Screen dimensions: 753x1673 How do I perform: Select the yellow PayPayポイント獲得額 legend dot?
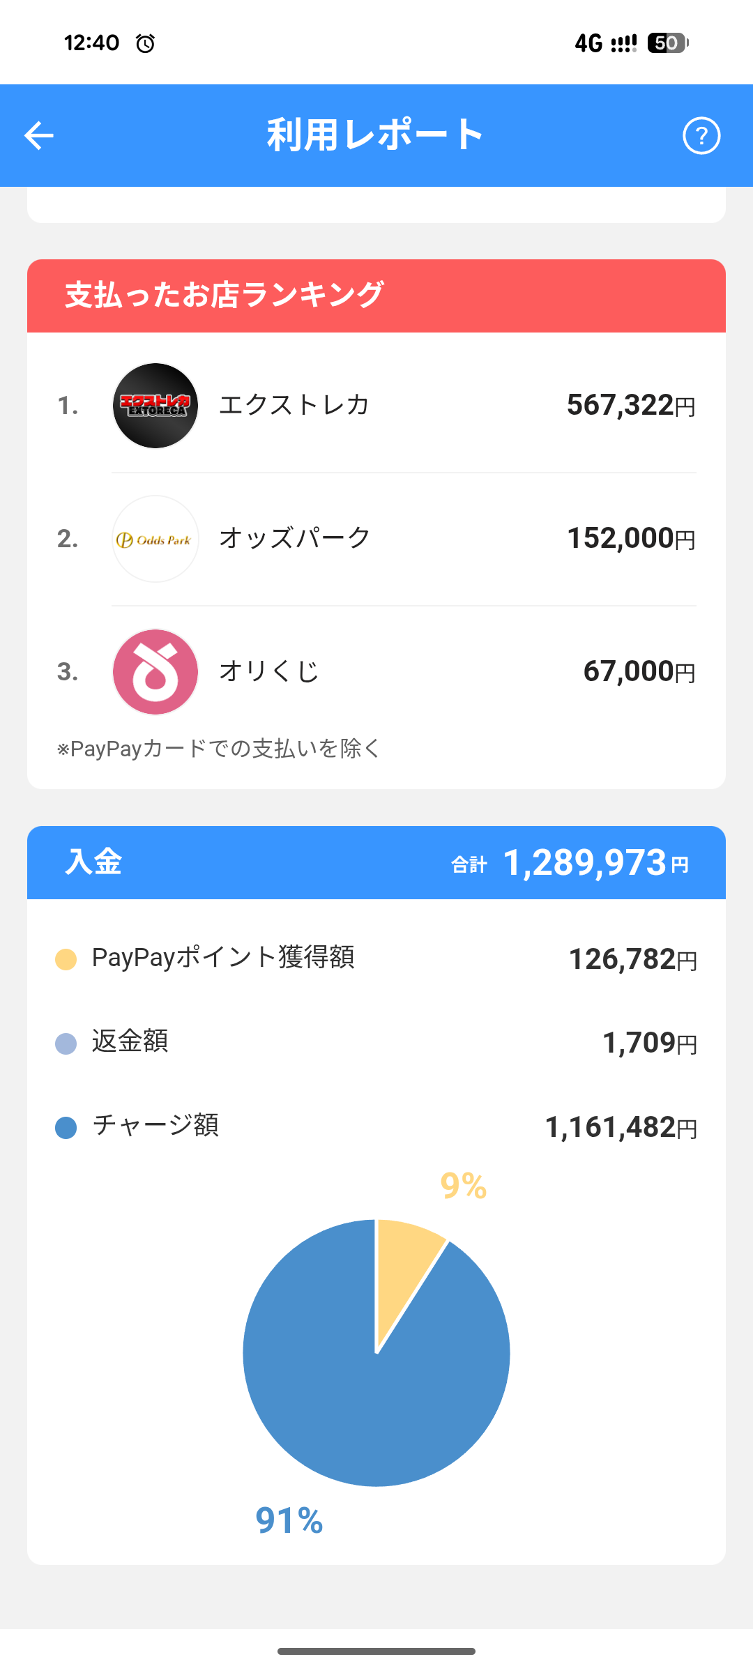(x=66, y=959)
